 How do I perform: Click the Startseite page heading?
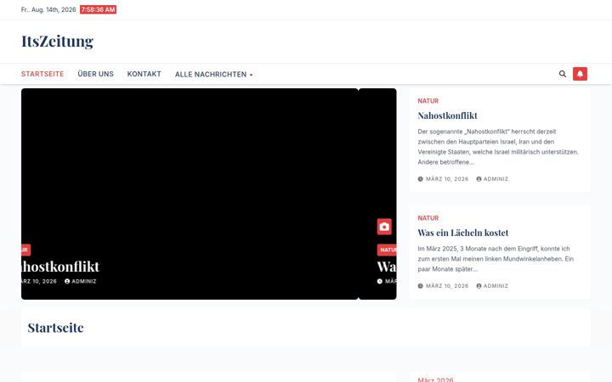click(55, 328)
